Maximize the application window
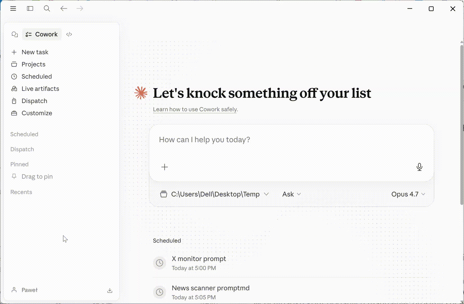The width and height of the screenshot is (464, 304). (x=431, y=9)
